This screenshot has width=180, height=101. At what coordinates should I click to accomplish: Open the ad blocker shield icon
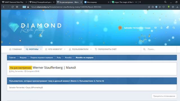coord(156,7)
